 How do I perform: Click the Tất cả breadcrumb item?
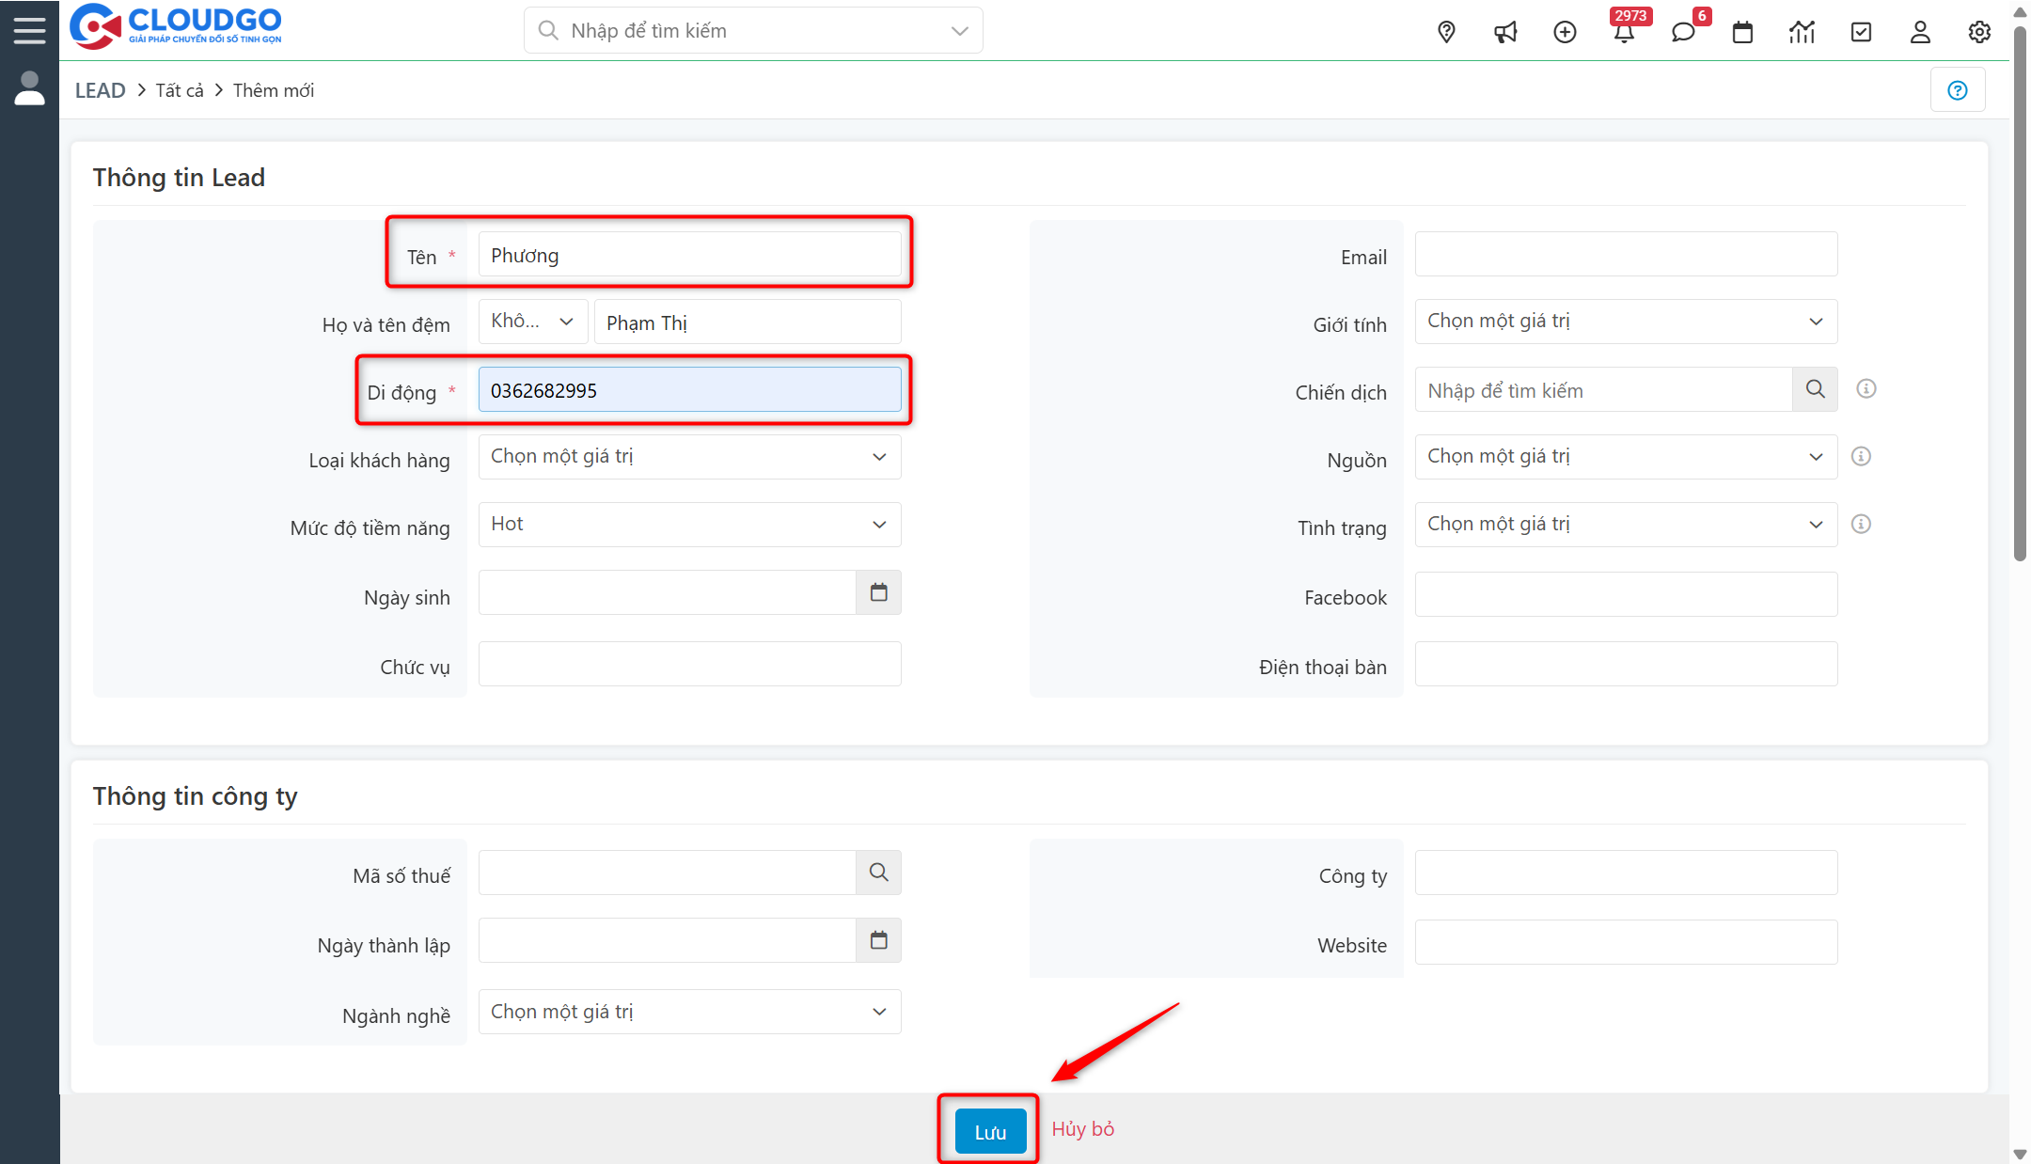[180, 90]
